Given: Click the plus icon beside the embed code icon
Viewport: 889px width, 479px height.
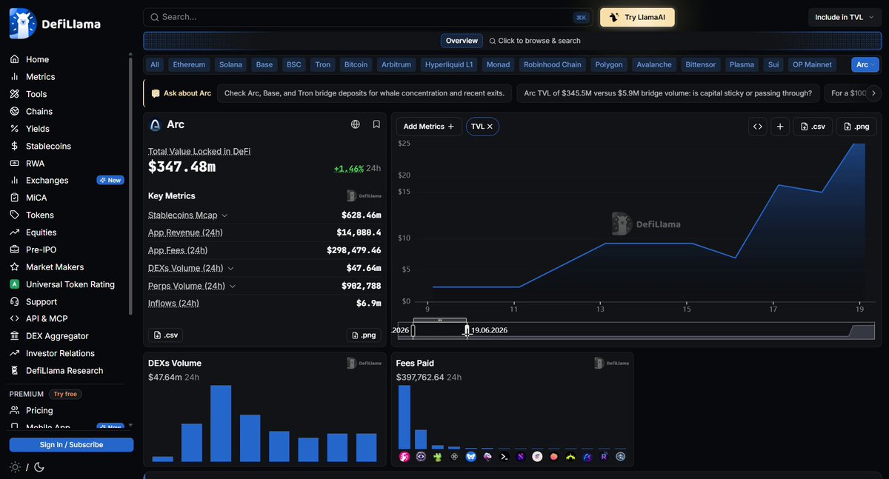Looking at the screenshot, I should [780, 127].
